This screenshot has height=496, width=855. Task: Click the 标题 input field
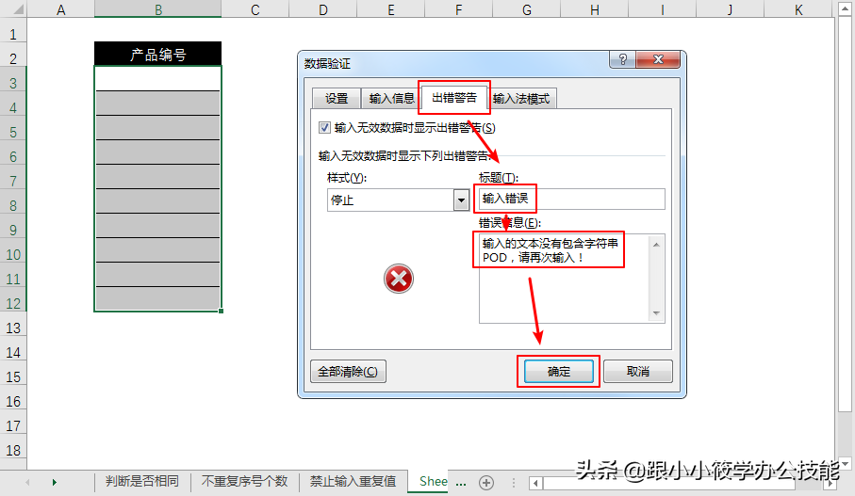click(x=571, y=199)
